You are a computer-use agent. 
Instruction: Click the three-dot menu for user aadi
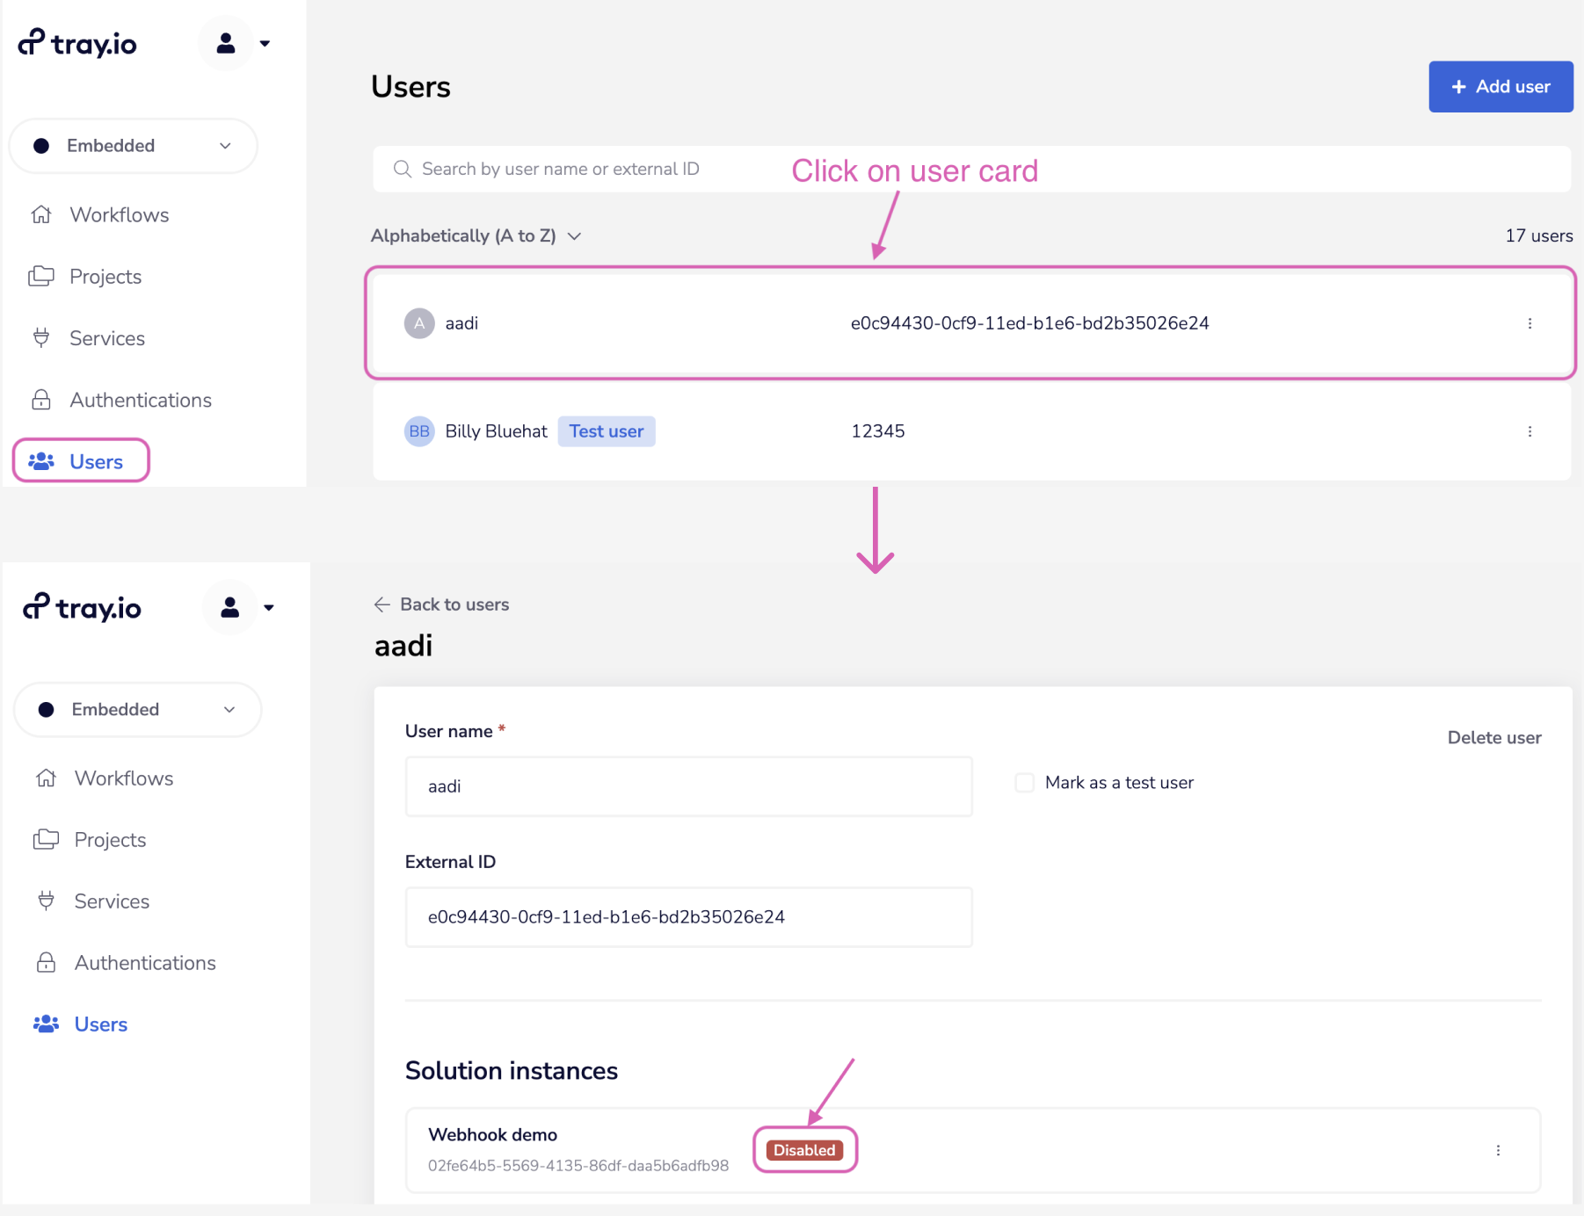tap(1530, 323)
